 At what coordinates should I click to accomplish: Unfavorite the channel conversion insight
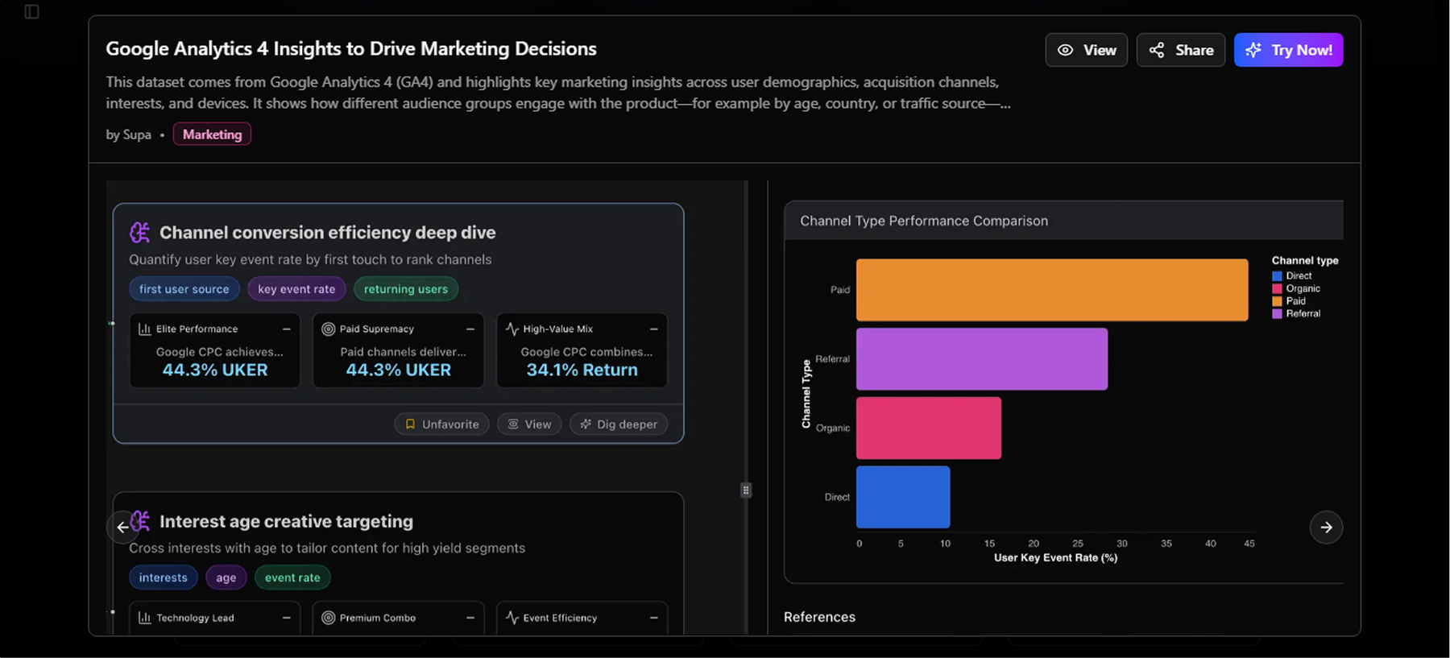click(x=441, y=424)
